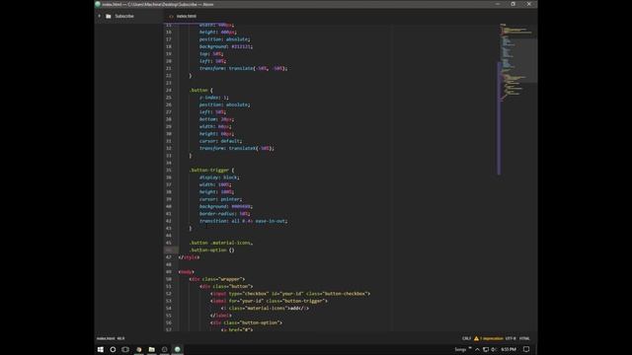Switch to the index.html editor tab
The image size is (632, 355).
coord(187,16)
